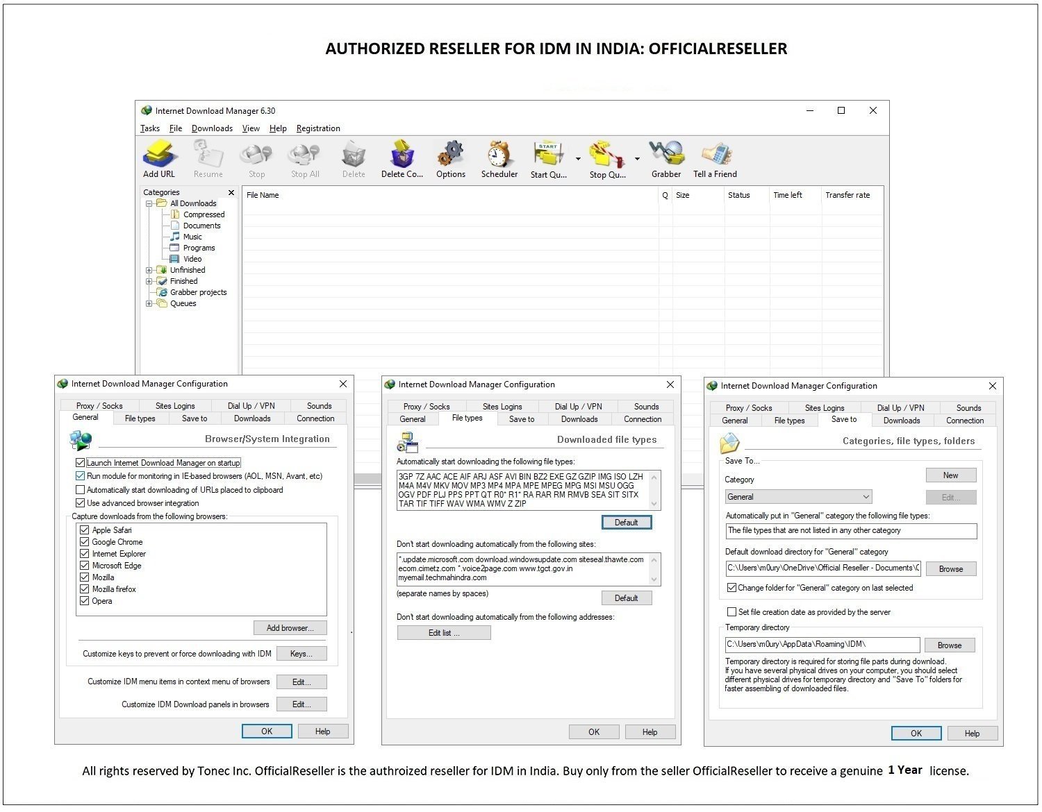Viewport: 1042px width, 812px height.
Task: Enable Automatically start downloading of URLs placed to clipboard
Action: (x=81, y=489)
